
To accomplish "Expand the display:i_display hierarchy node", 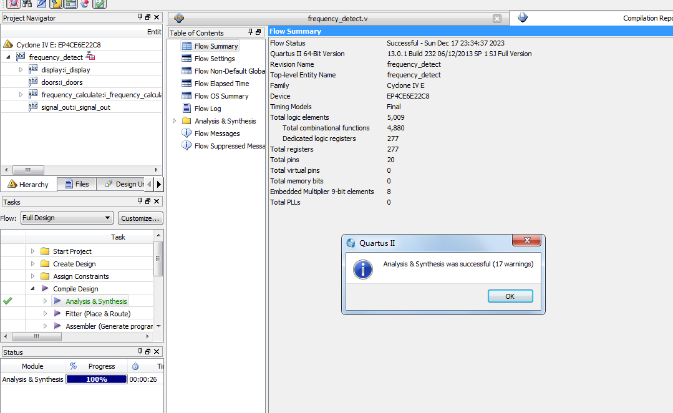I will (21, 70).
